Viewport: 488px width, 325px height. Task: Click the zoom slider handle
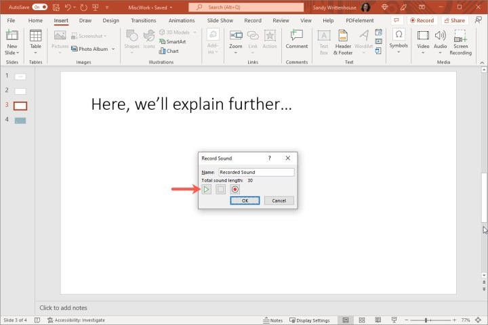pos(426,320)
